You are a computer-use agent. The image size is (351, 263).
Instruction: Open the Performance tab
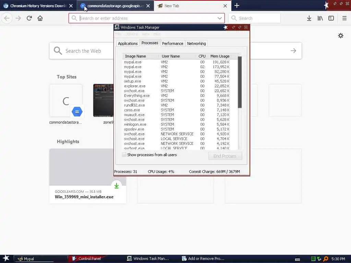(x=172, y=43)
